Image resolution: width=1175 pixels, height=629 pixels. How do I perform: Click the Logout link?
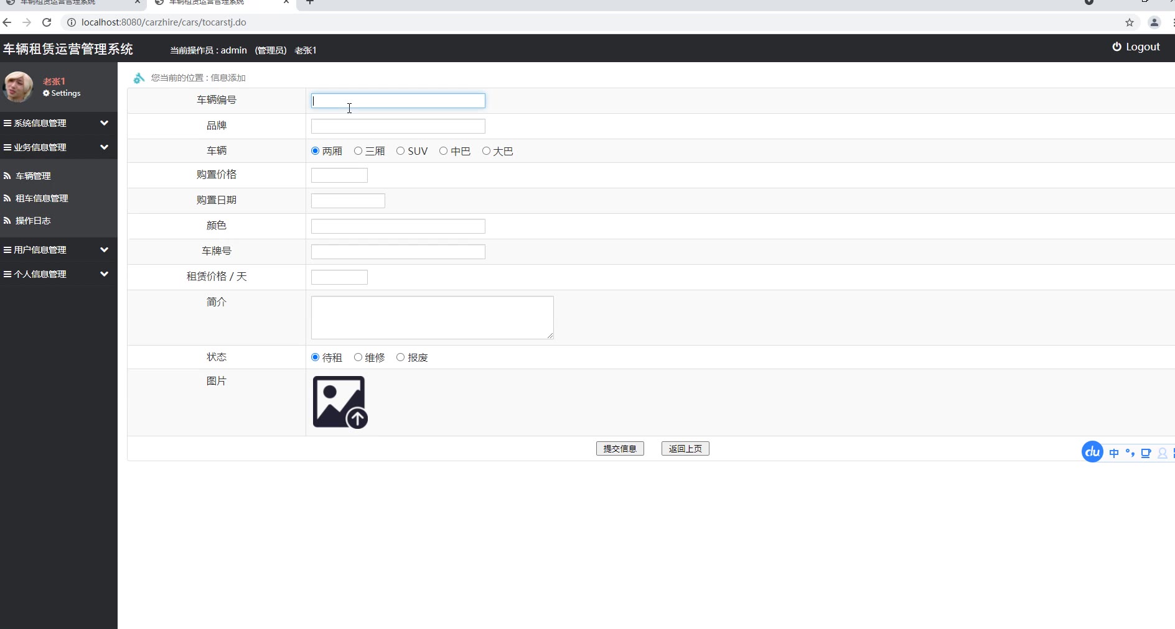click(1136, 47)
